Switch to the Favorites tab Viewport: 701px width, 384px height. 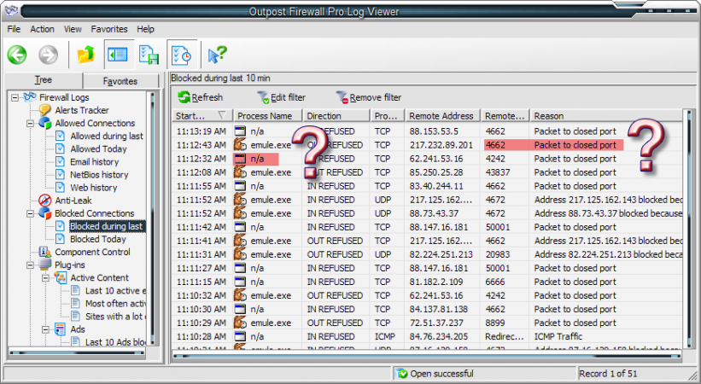120,81
